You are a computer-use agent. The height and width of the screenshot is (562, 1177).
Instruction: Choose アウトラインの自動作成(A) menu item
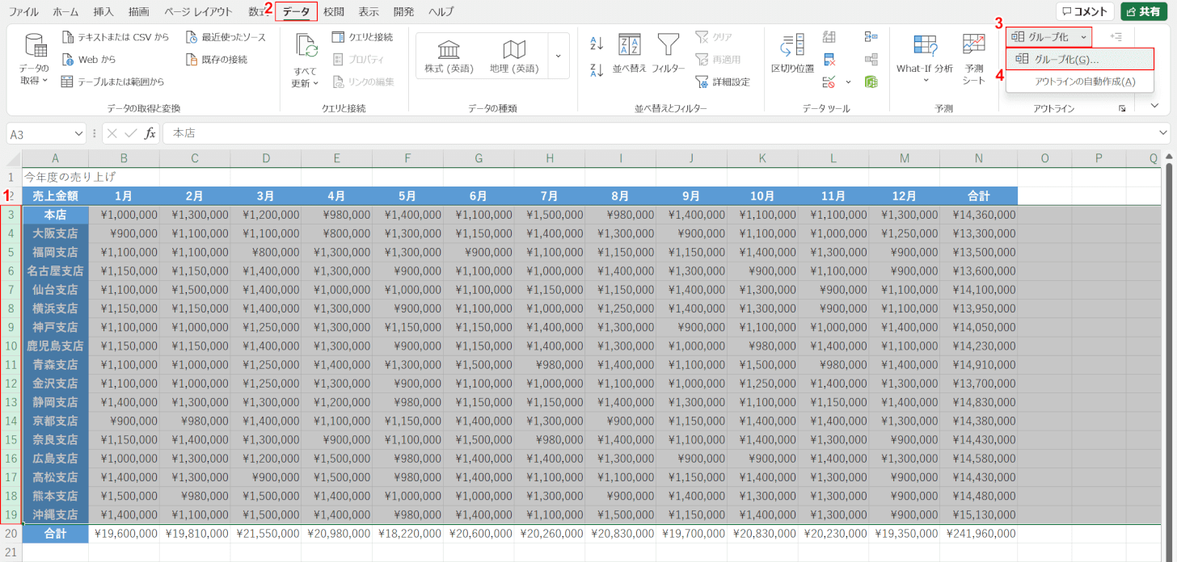[x=1085, y=82]
